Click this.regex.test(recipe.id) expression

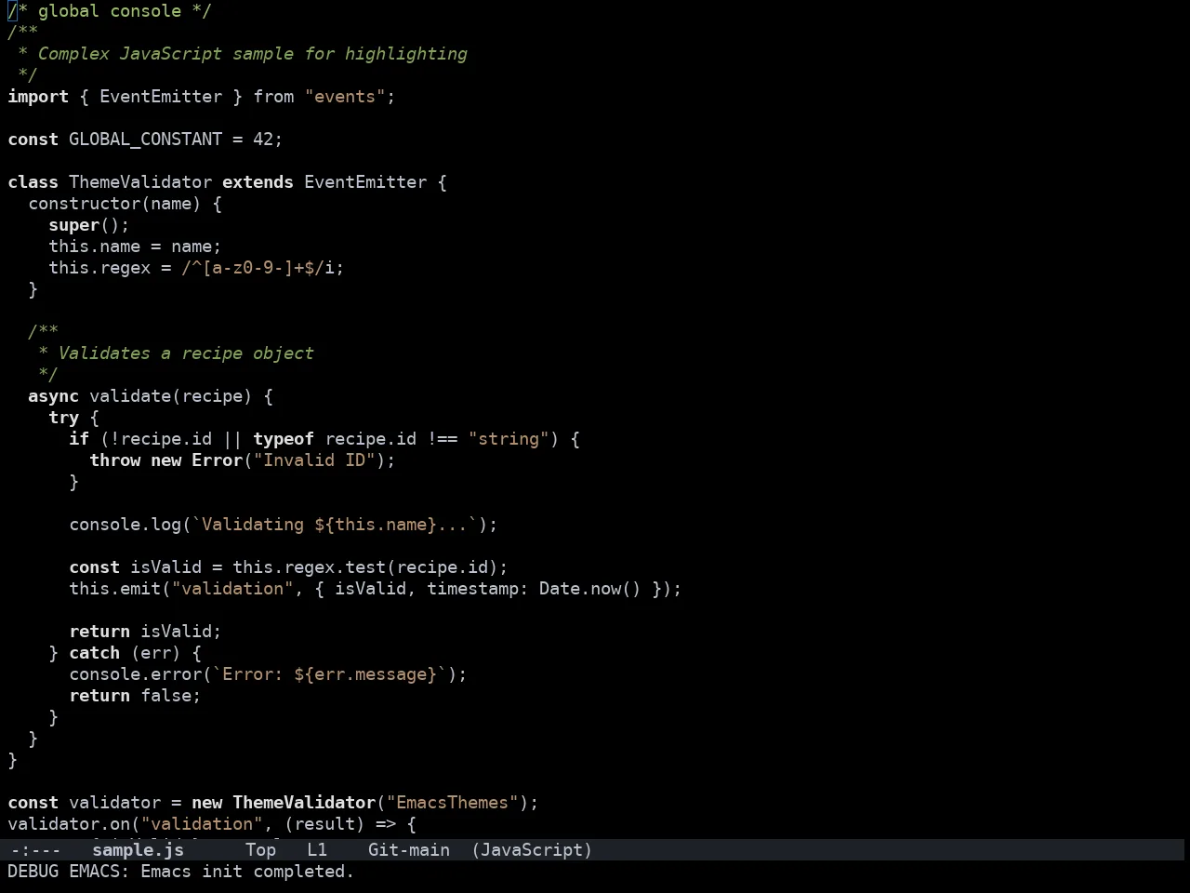coord(365,567)
